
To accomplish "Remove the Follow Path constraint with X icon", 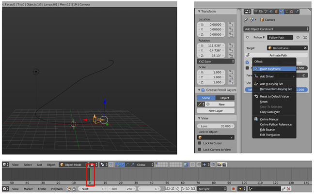I will point(305,37).
